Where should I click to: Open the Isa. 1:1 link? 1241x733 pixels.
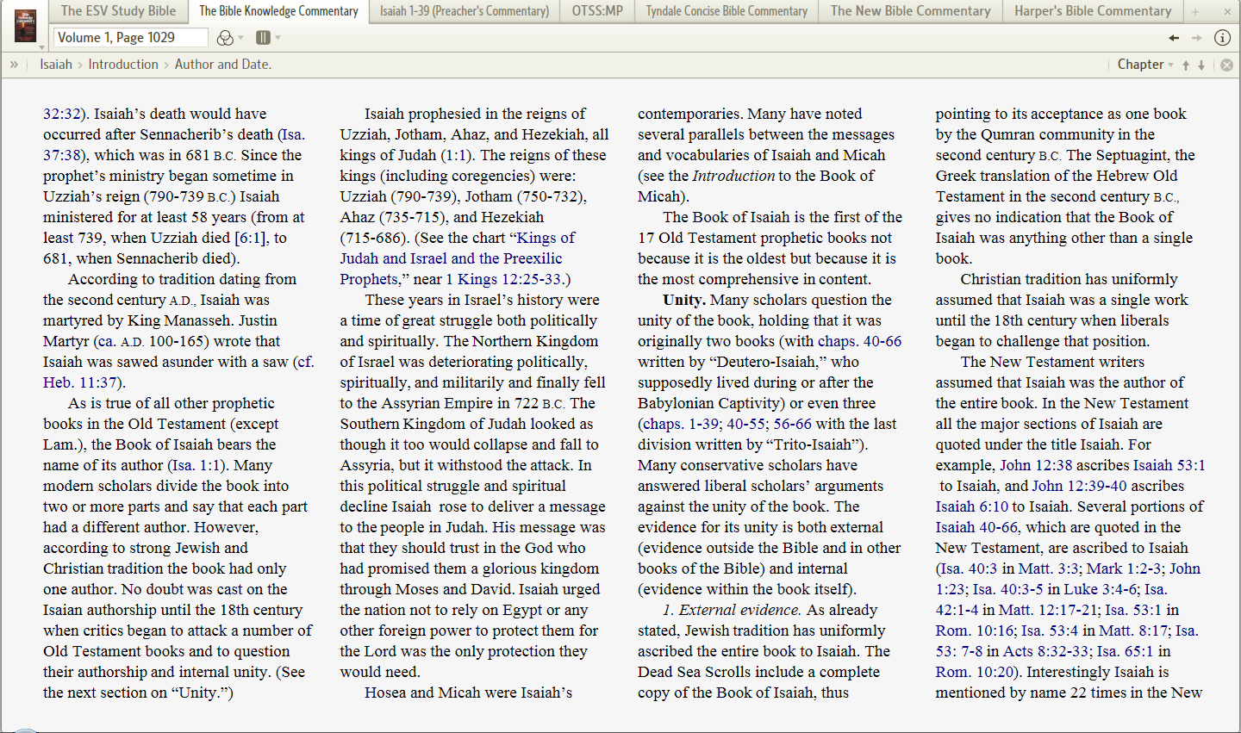196,465
